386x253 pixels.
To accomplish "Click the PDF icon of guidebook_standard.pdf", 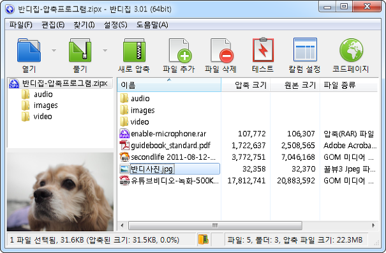I will [x=124, y=146].
